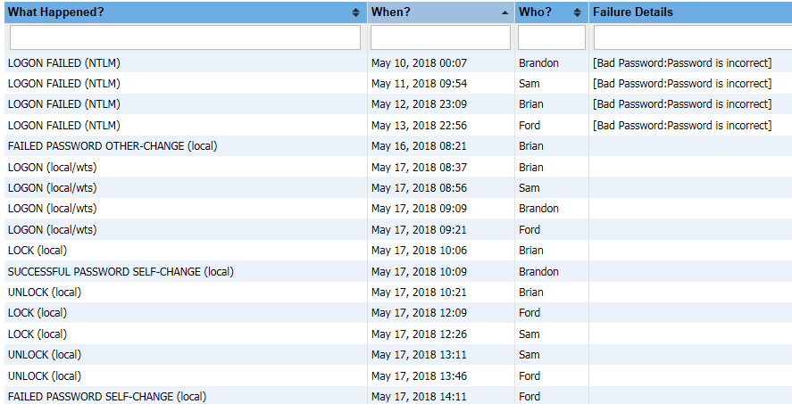The height and width of the screenshot is (404, 792).
Task: Select the May 17, 2018 10:09 date cell
Action: click(x=420, y=272)
